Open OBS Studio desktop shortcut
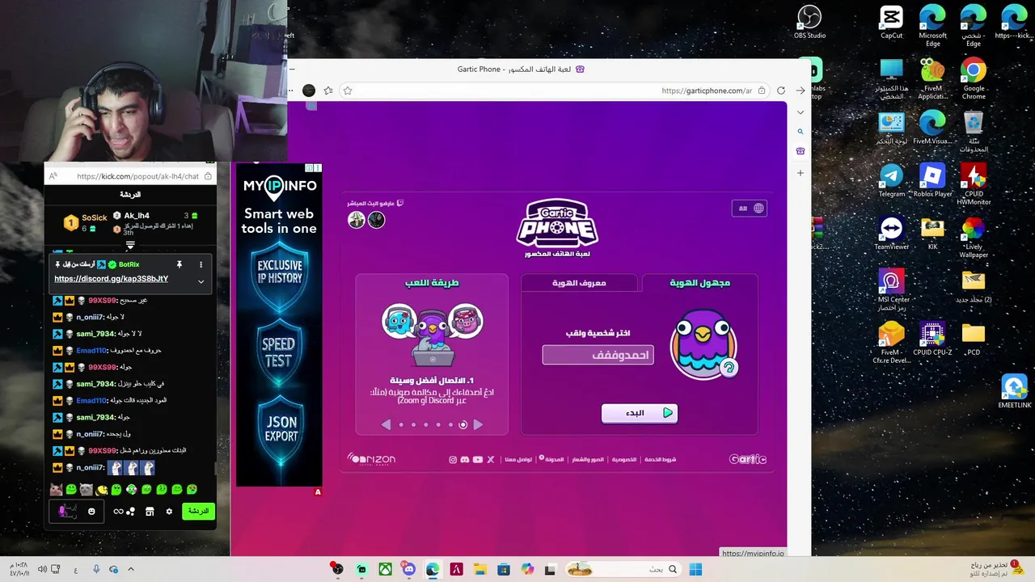The image size is (1035, 582). 809,22
